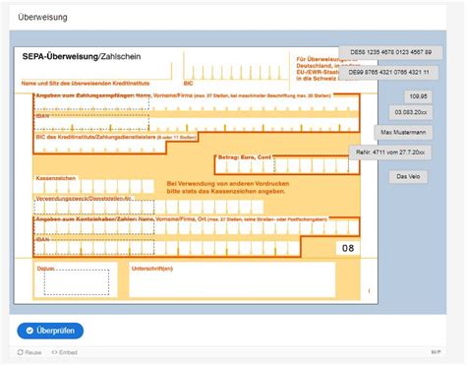Image resolution: width=466 pixels, height=365 pixels.
Task: Click the Kontoinhaber/Zahler name drop zone
Action: pyautogui.click(x=94, y=227)
